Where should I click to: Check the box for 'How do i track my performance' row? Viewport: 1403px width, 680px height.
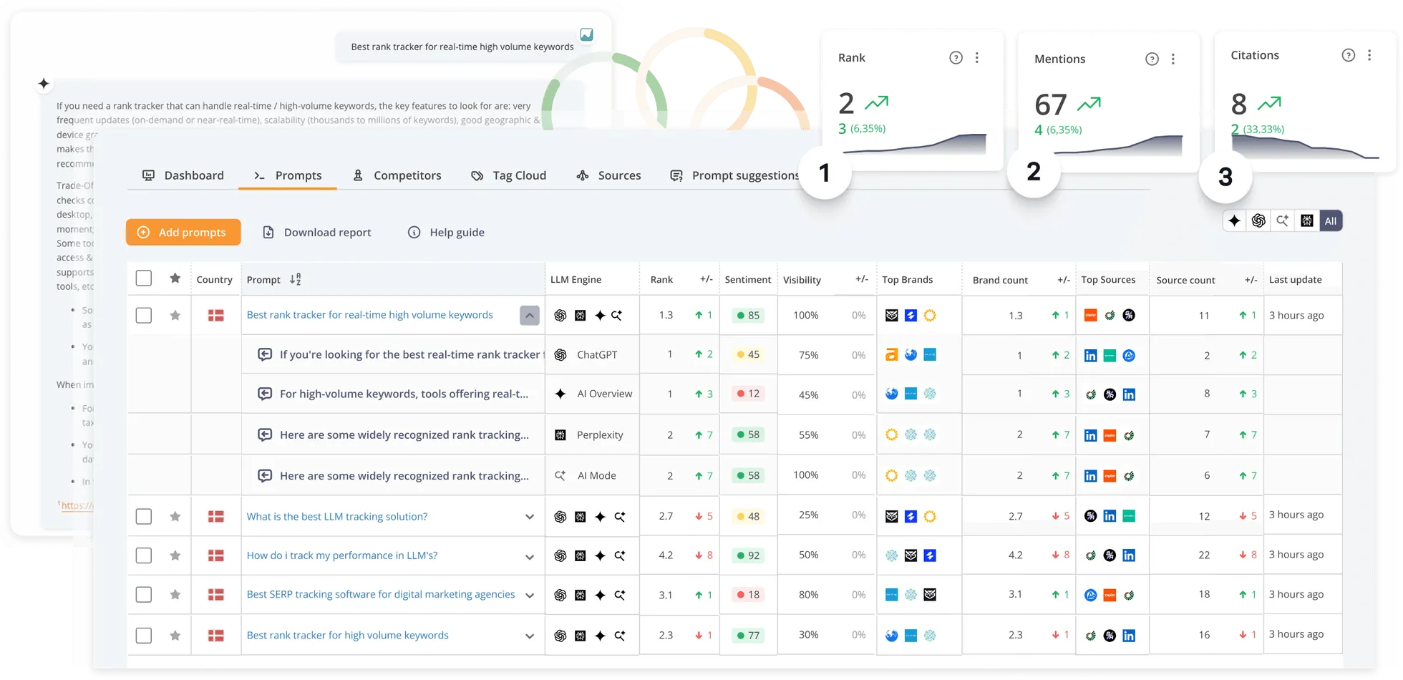144,555
